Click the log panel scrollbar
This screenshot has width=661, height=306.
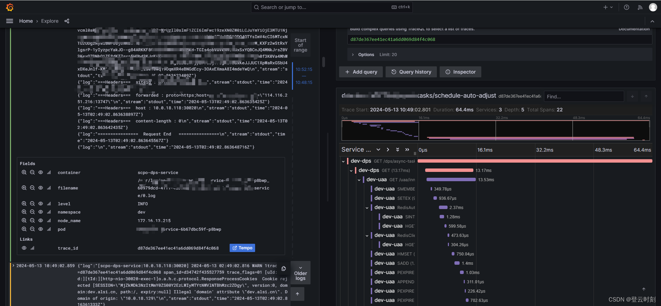(324, 62)
